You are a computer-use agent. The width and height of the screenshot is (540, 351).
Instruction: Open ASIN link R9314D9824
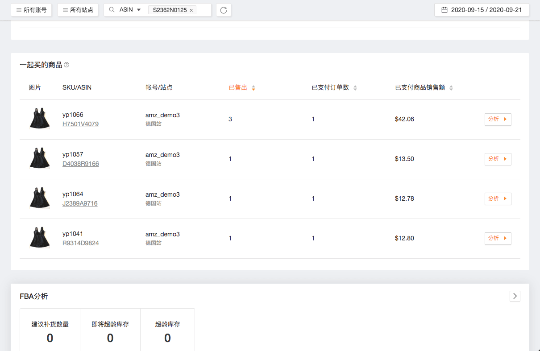tap(80, 243)
